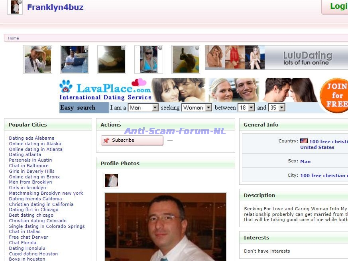The height and width of the screenshot is (261, 348).
Task: Click the pin icon on Subscribe button
Action: (x=106, y=140)
